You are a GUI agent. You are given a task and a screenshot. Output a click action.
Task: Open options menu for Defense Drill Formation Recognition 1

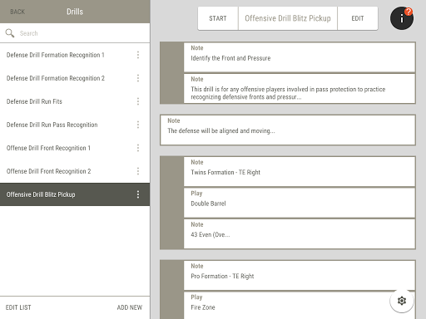(x=138, y=55)
